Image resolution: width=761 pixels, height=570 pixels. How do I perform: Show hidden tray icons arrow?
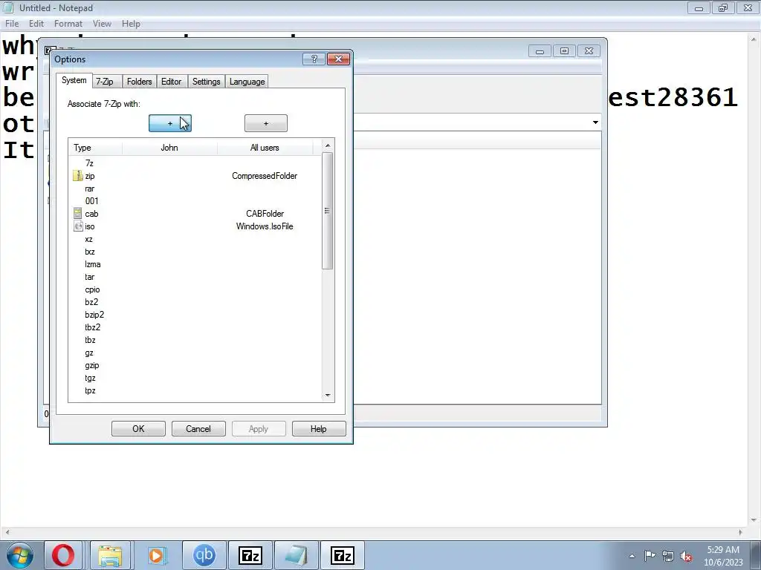coord(632,556)
